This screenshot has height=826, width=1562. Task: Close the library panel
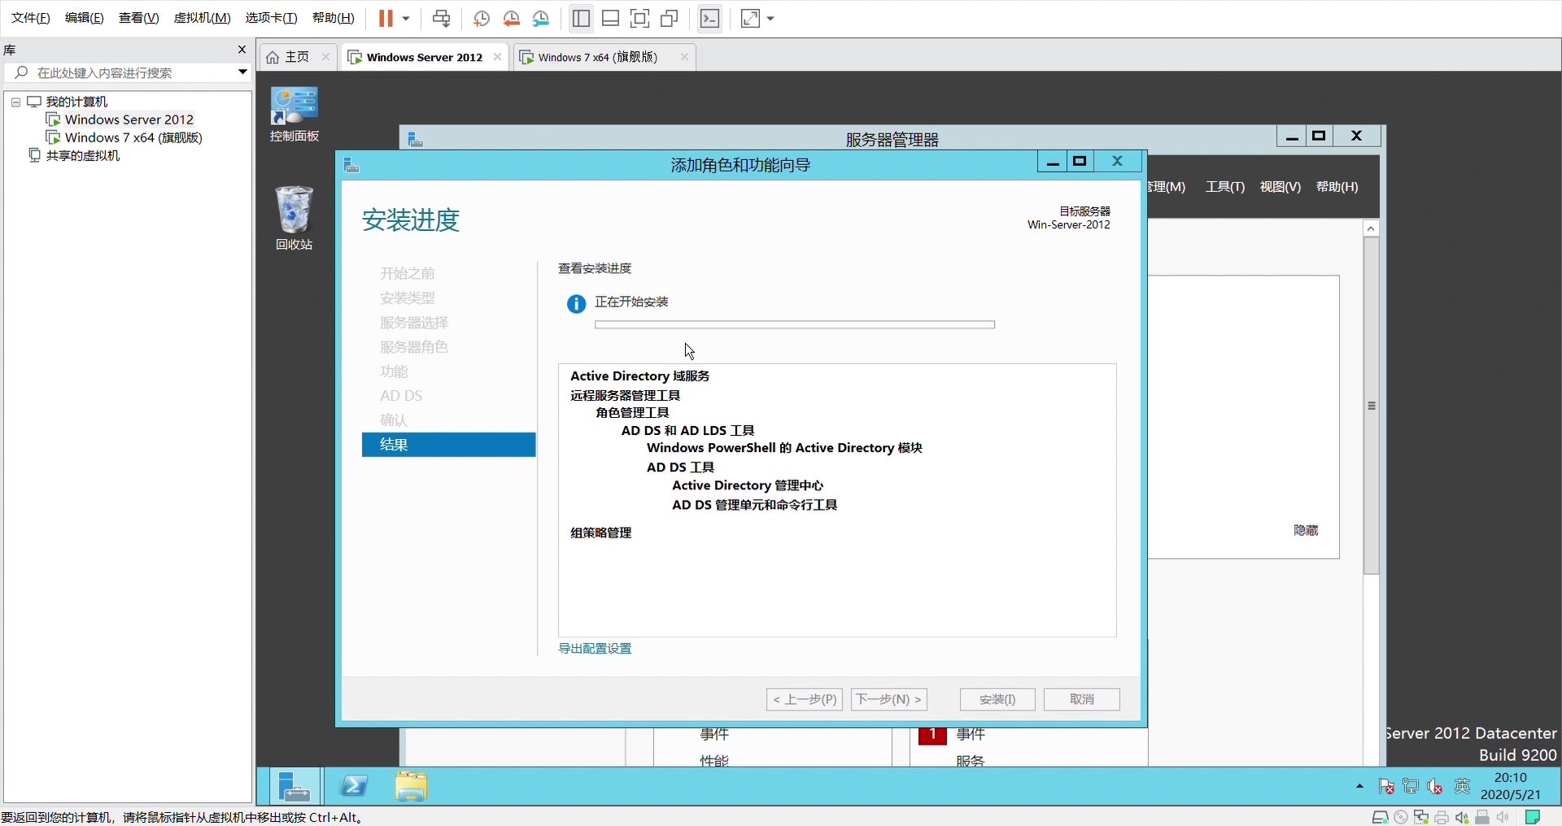click(242, 50)
